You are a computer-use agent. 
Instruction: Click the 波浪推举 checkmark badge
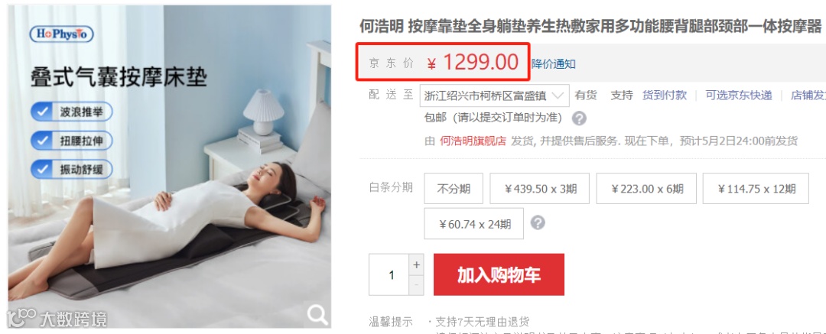pos(72,112)
